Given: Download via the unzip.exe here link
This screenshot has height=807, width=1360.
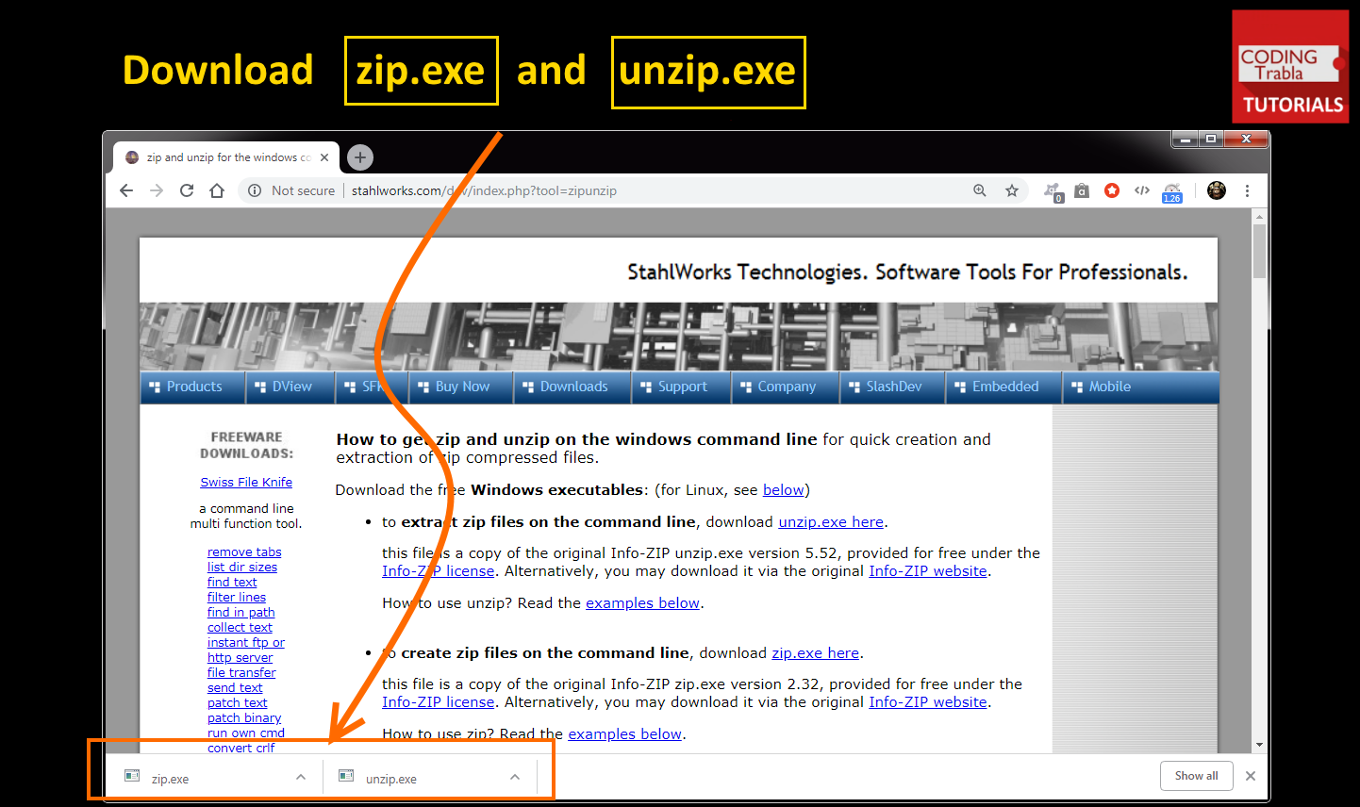Looking at the screenshot, I should (x=831, y=521).
